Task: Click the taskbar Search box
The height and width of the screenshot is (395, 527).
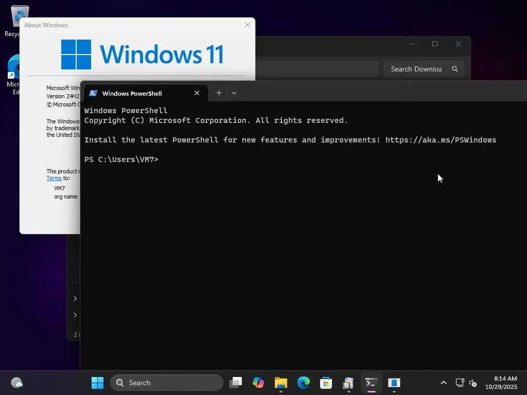Action: click(167, 383)
